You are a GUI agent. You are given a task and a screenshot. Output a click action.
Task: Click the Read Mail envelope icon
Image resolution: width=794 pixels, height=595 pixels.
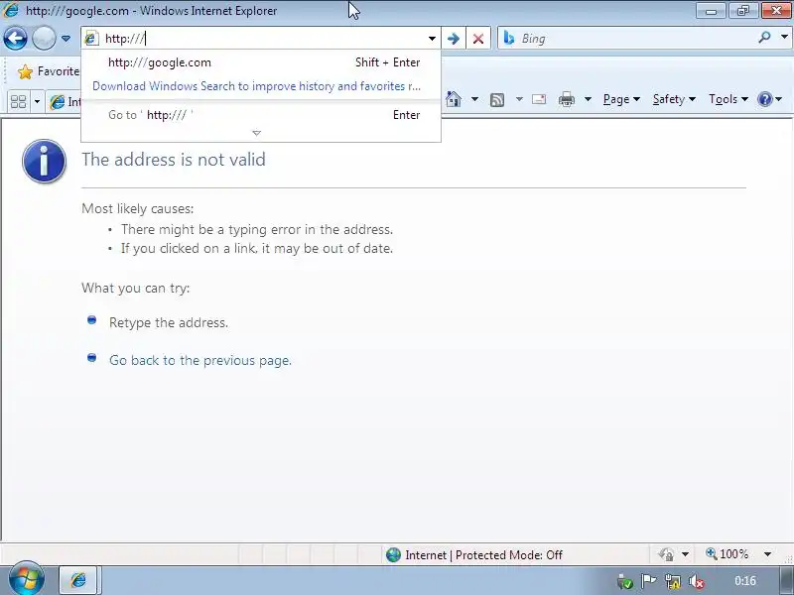pyautogui.click(x=539, y=99)
